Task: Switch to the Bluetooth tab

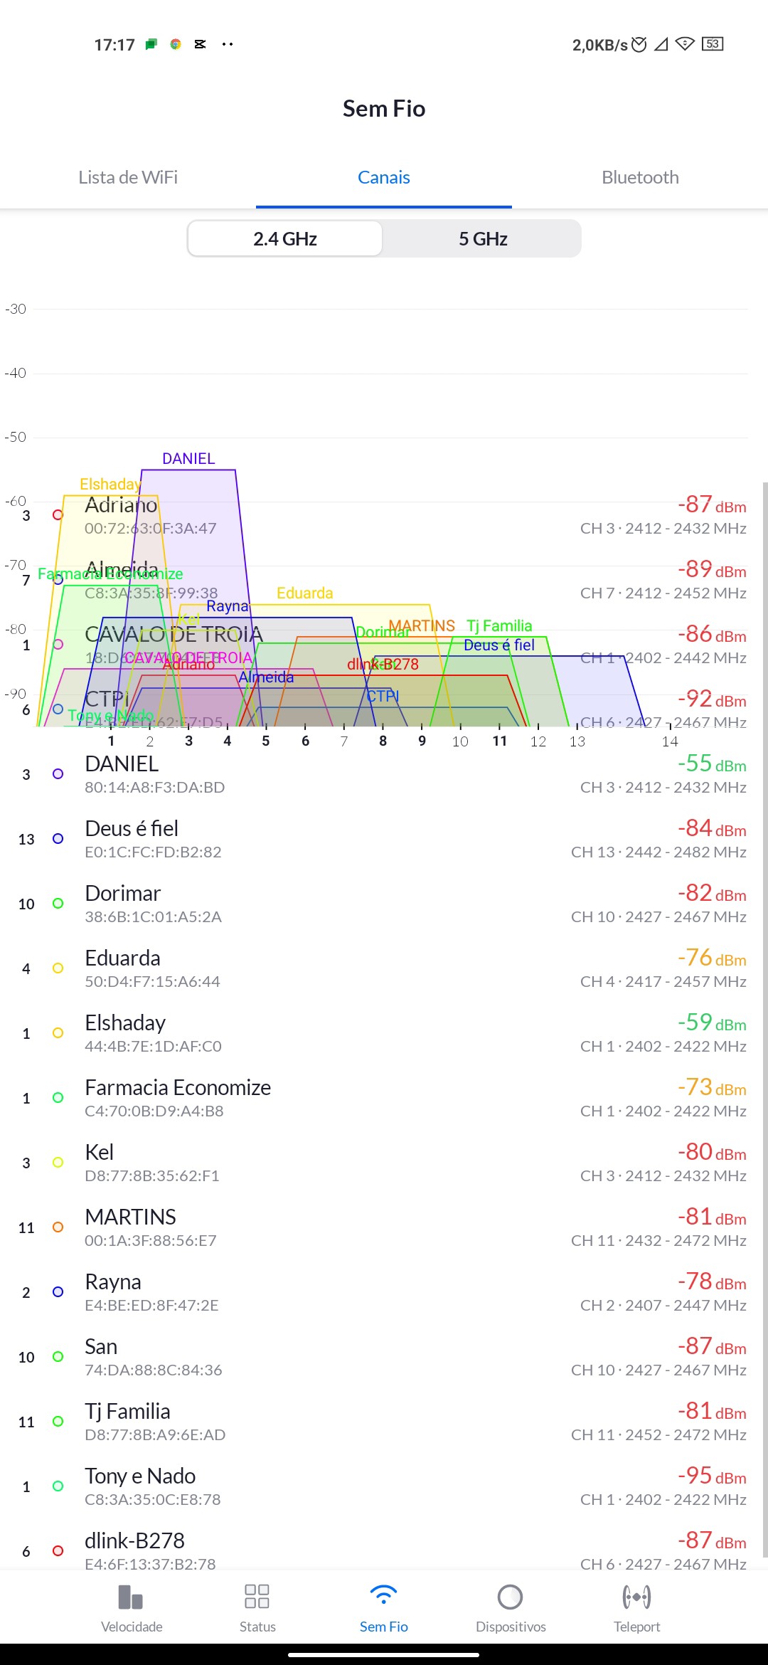Action: [640, 177]
